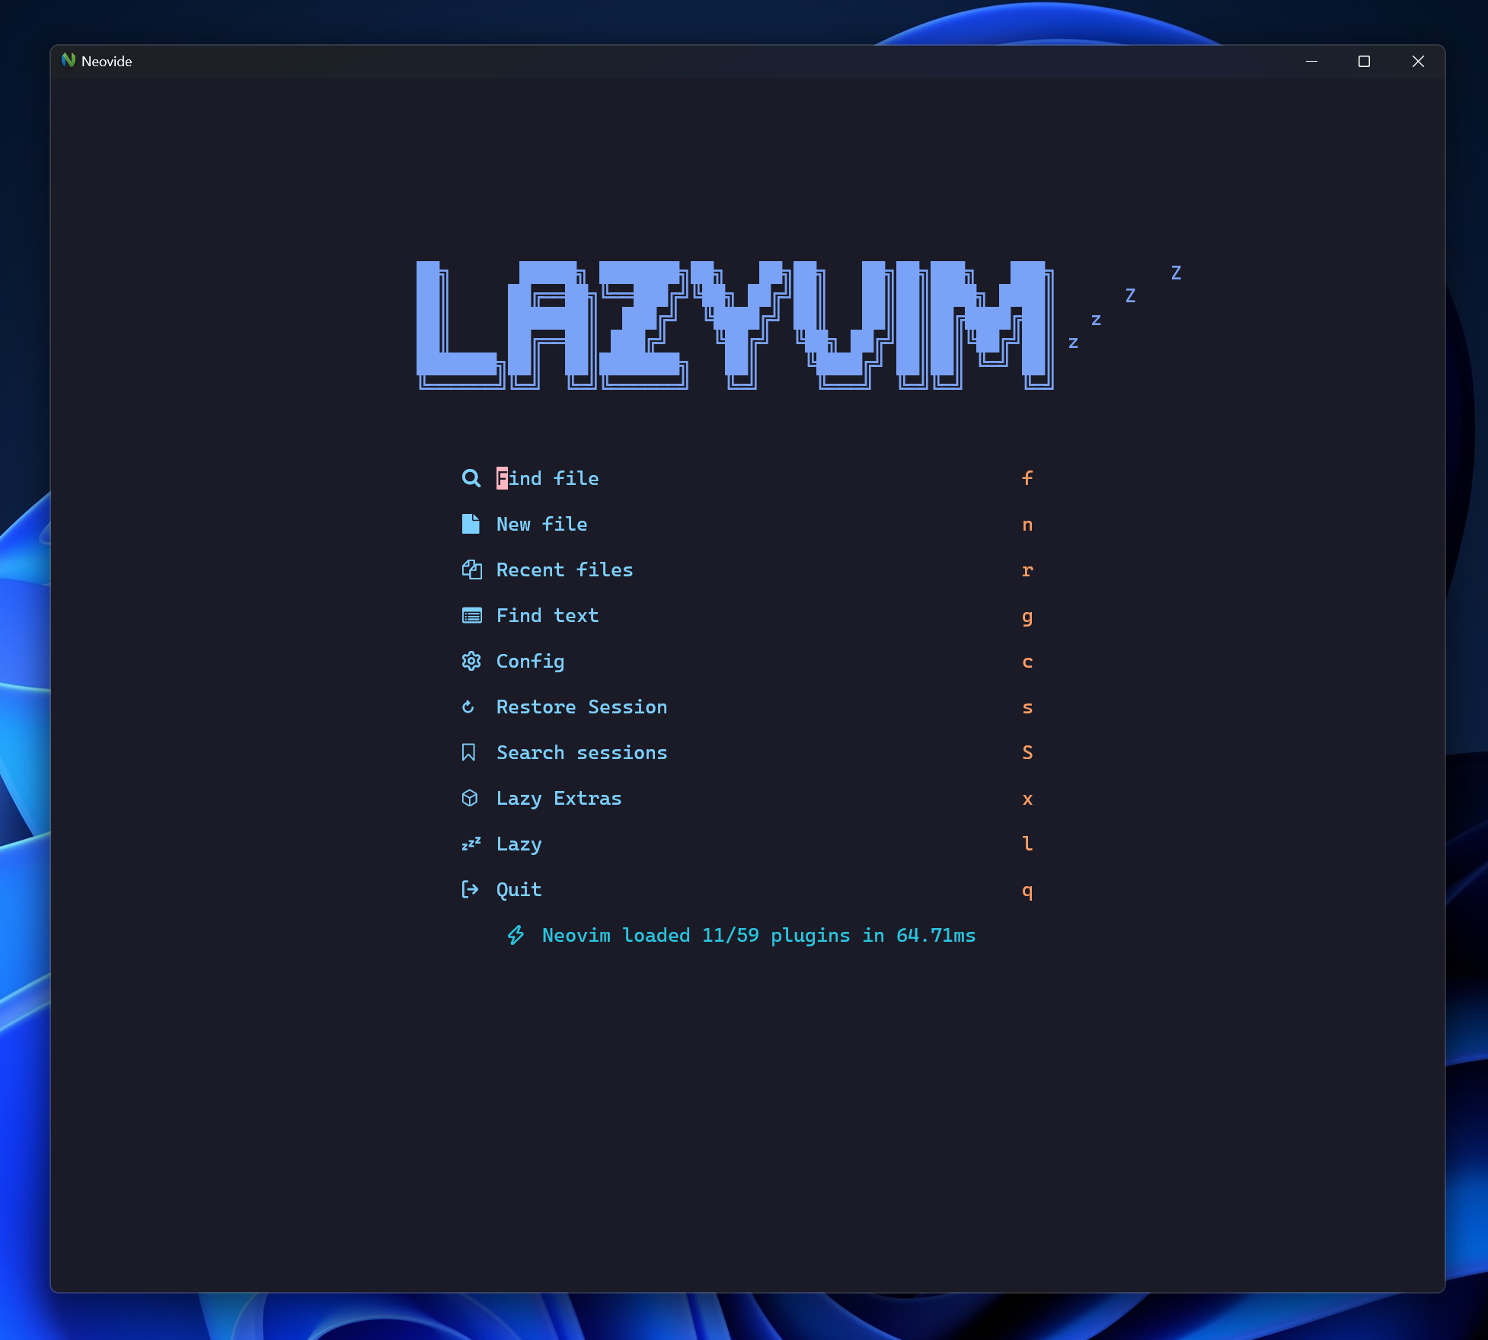Open the Lazy Extras entry
1488x1340 pixels.
point(558,798)
